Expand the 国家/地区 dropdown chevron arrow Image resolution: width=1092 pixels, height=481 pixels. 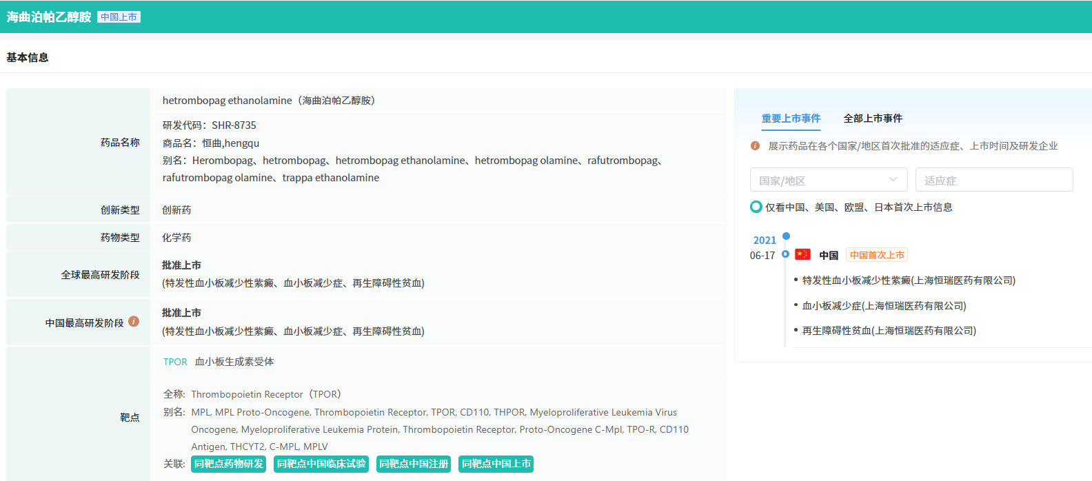click(x=893, y=180)
